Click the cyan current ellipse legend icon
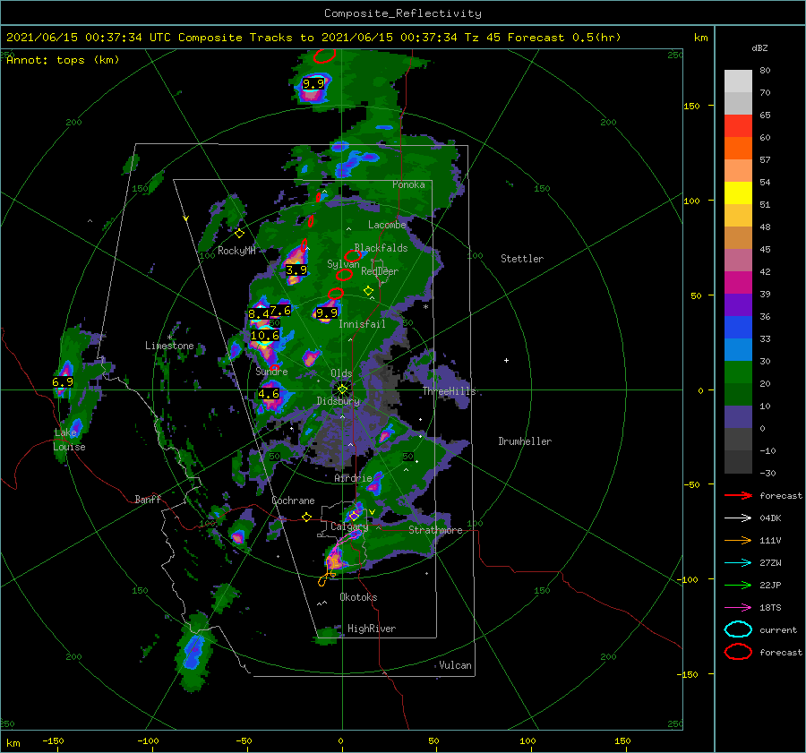This screenshot has width=806, height=753. click(x=738, y=629)
